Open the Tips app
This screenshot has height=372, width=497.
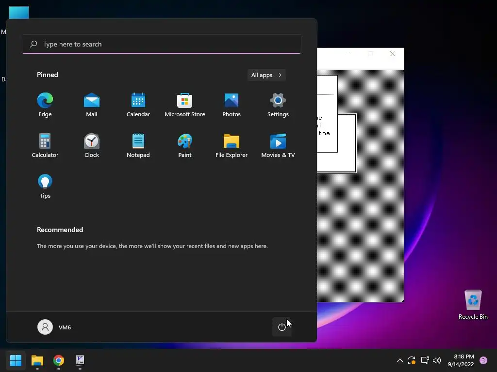[45, 186]
